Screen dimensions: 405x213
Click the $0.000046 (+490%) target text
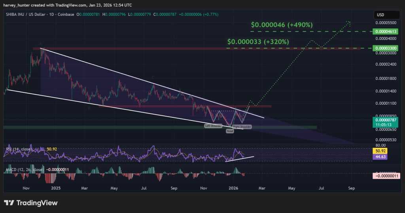pos(282,25)
